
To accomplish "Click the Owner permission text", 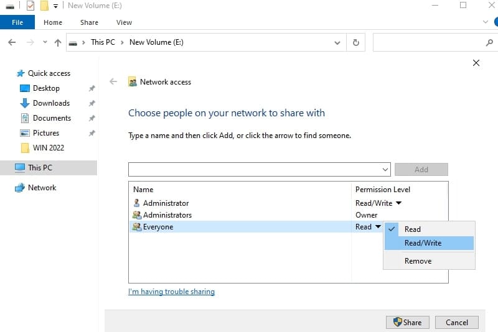I will click(x=366, y=215).
